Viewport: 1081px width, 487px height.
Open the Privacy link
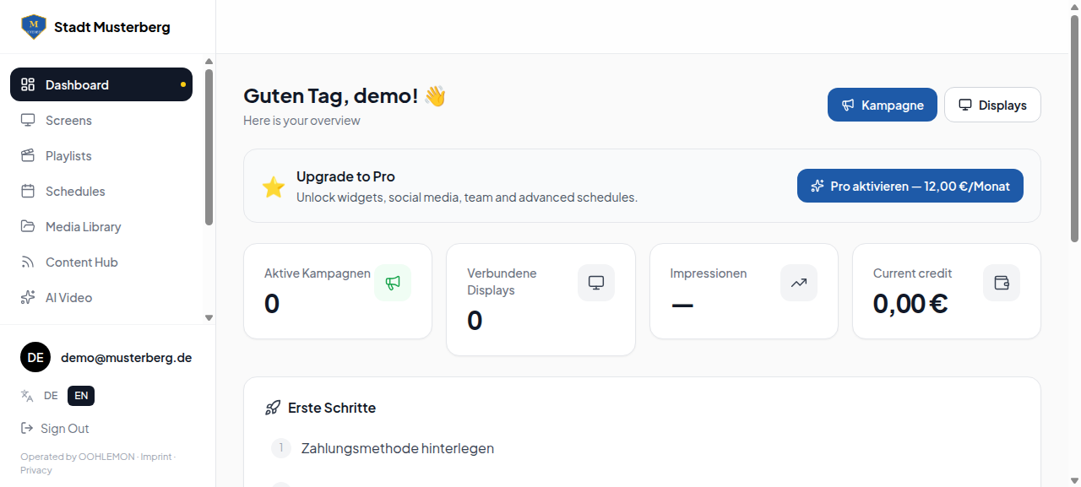36,470
